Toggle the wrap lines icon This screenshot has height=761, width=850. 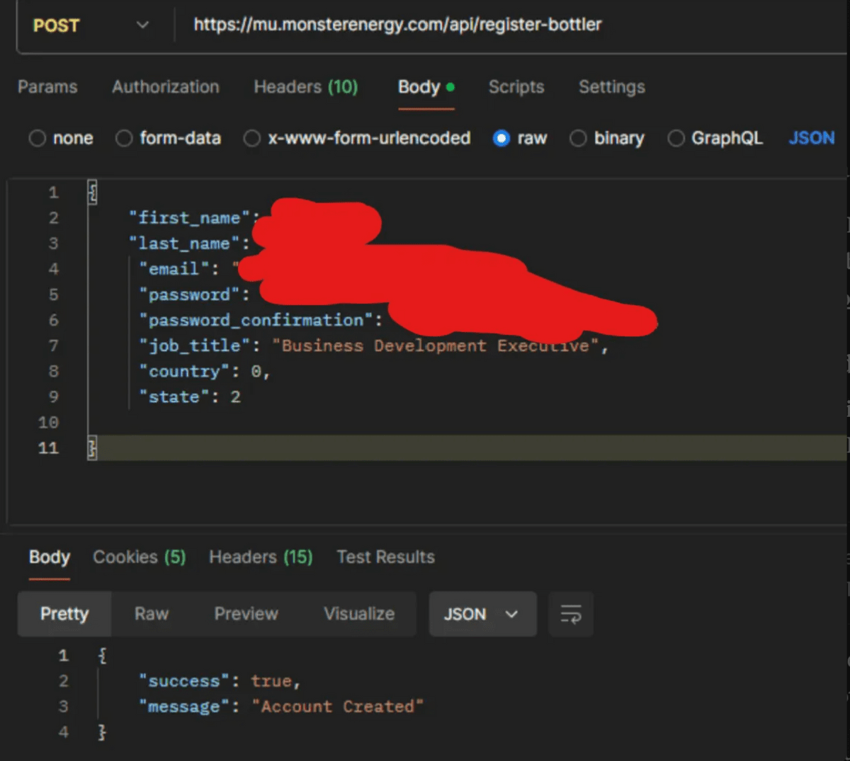(x=571, y=614)
